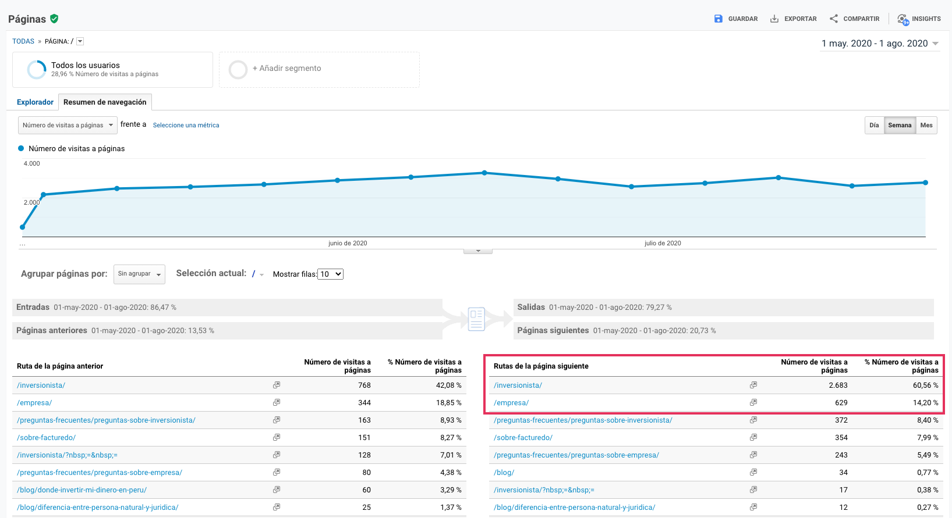
Task: Open next /blog/ external link icon
Action: [x=753, y=472]
